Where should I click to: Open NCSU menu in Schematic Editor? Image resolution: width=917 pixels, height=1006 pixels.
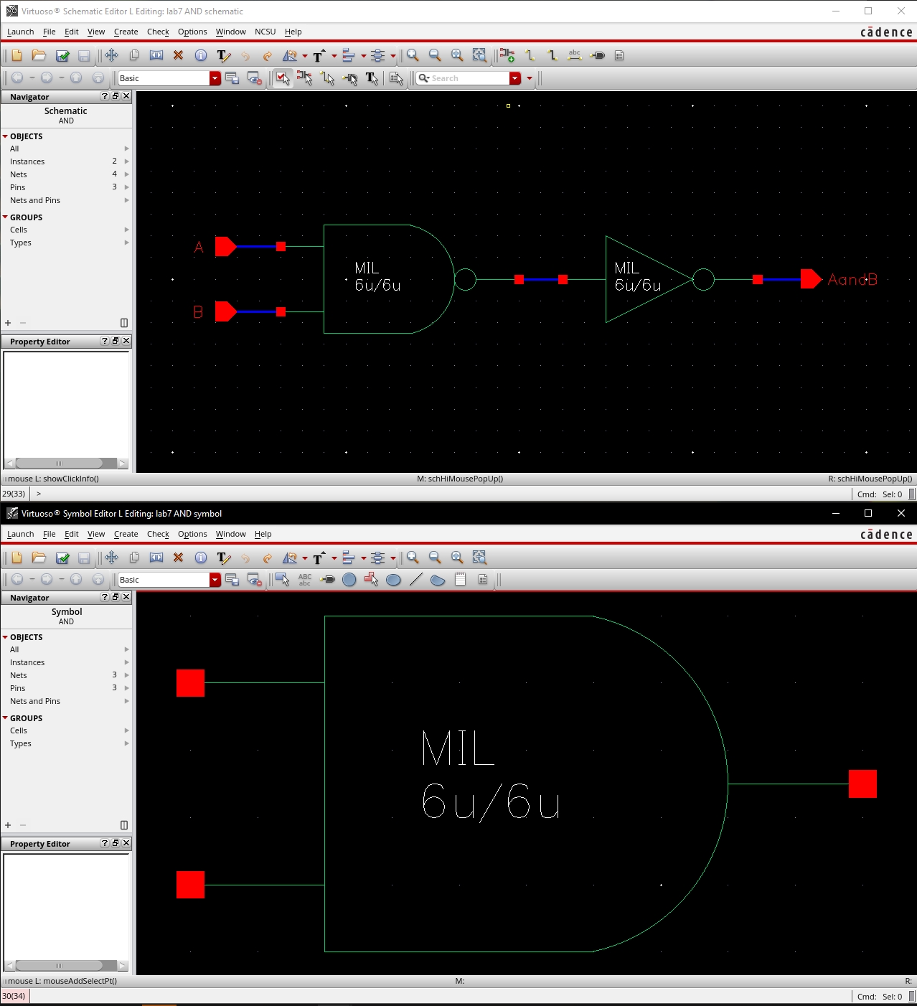click(265, 32)
